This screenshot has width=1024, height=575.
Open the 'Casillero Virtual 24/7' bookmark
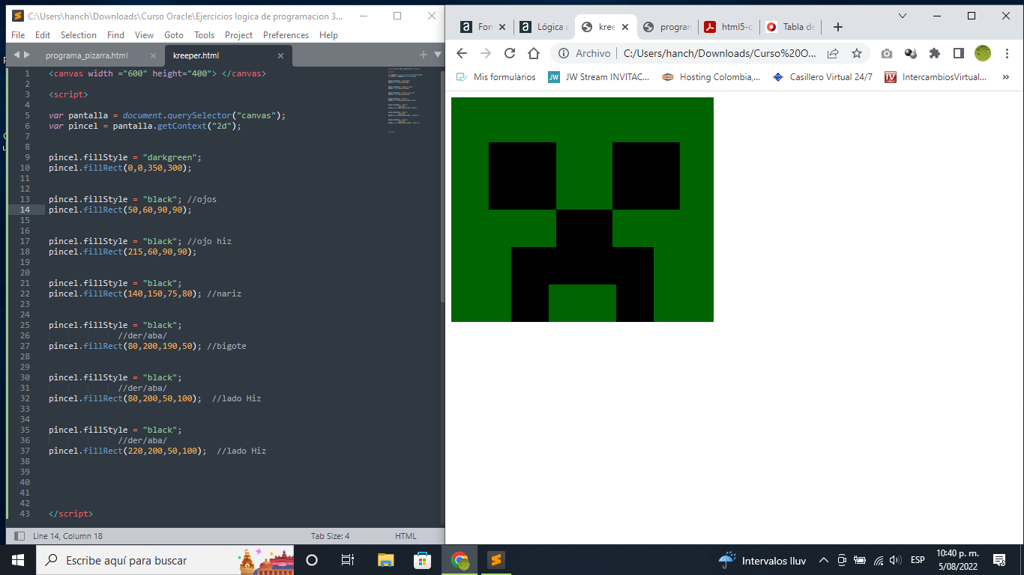point(822,77)
